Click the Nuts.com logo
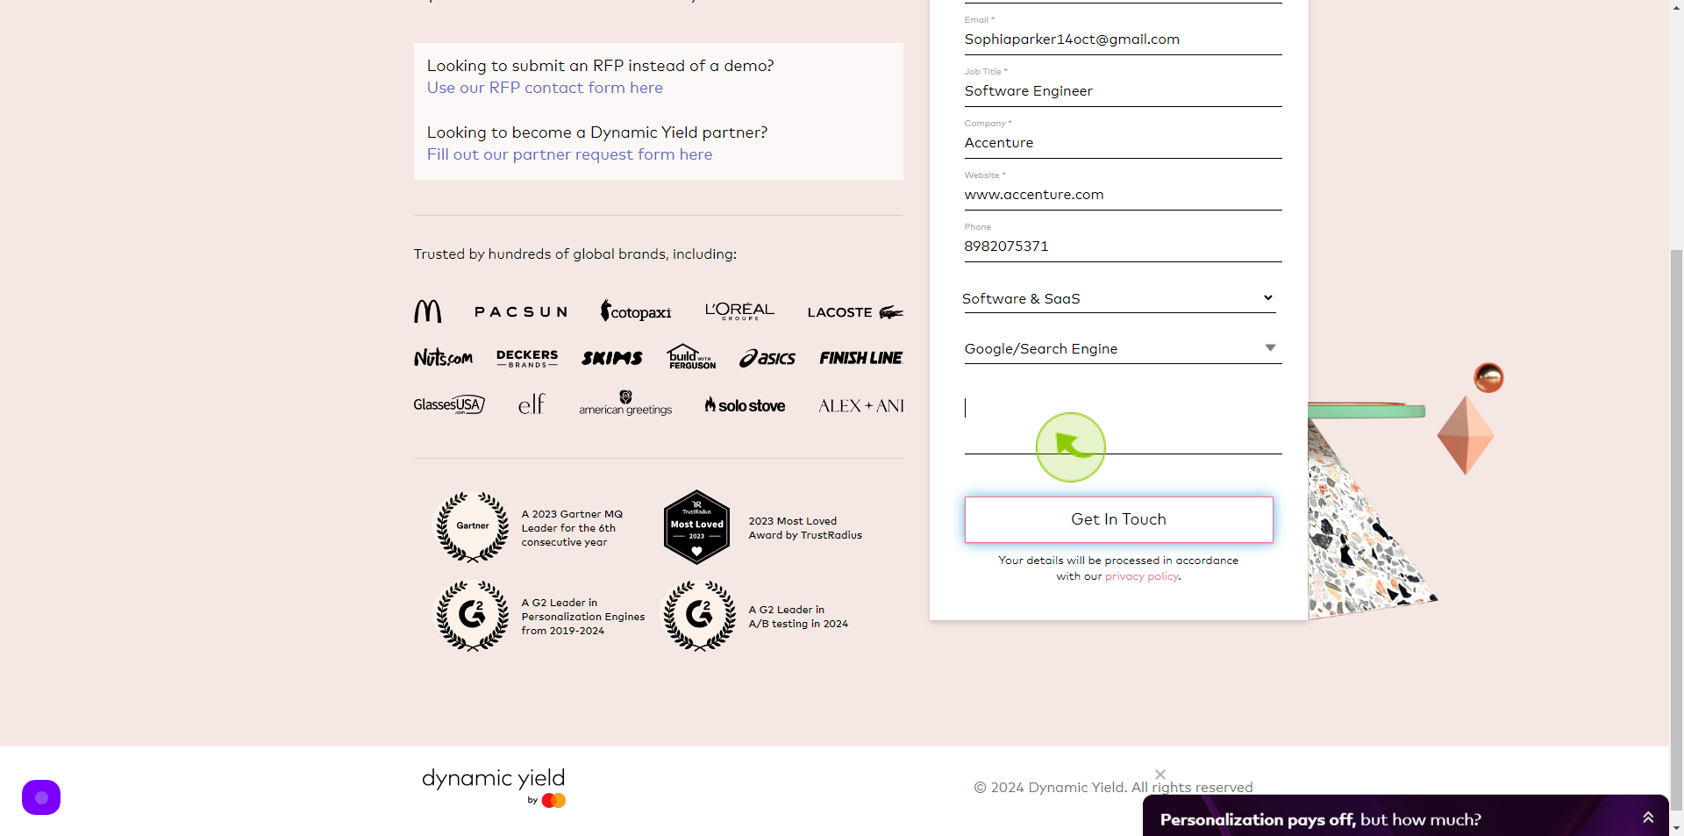 (443, 357)
